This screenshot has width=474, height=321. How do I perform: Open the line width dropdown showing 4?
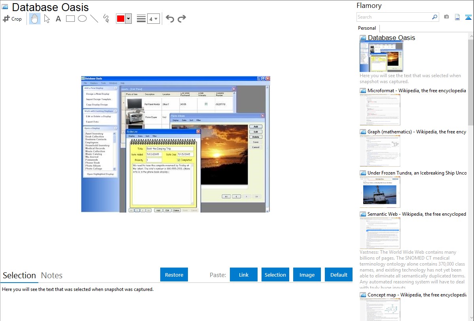[153, 19]
